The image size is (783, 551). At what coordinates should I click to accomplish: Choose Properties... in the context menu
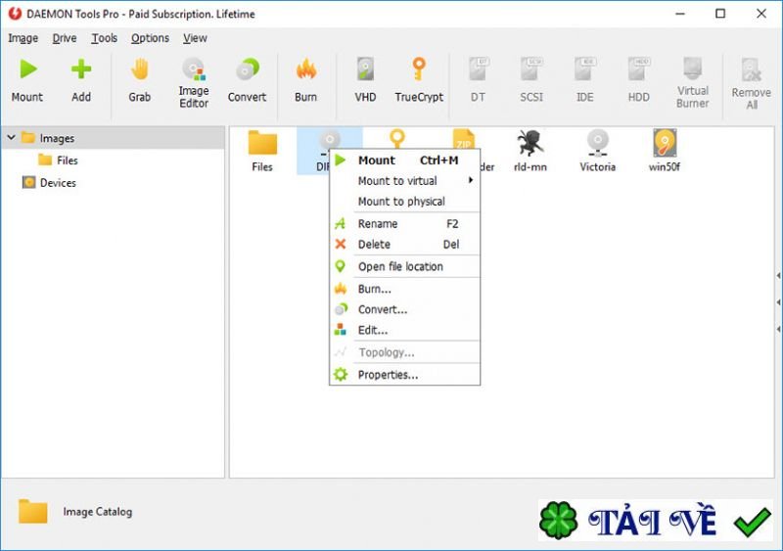[404, 375]
